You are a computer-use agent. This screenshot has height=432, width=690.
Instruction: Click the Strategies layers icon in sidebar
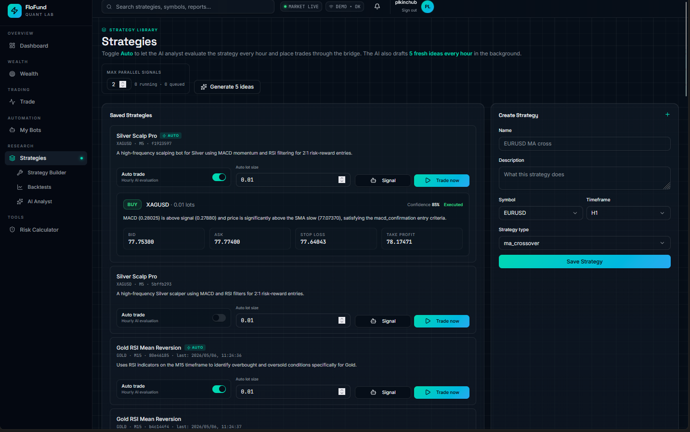coord(13,158)
